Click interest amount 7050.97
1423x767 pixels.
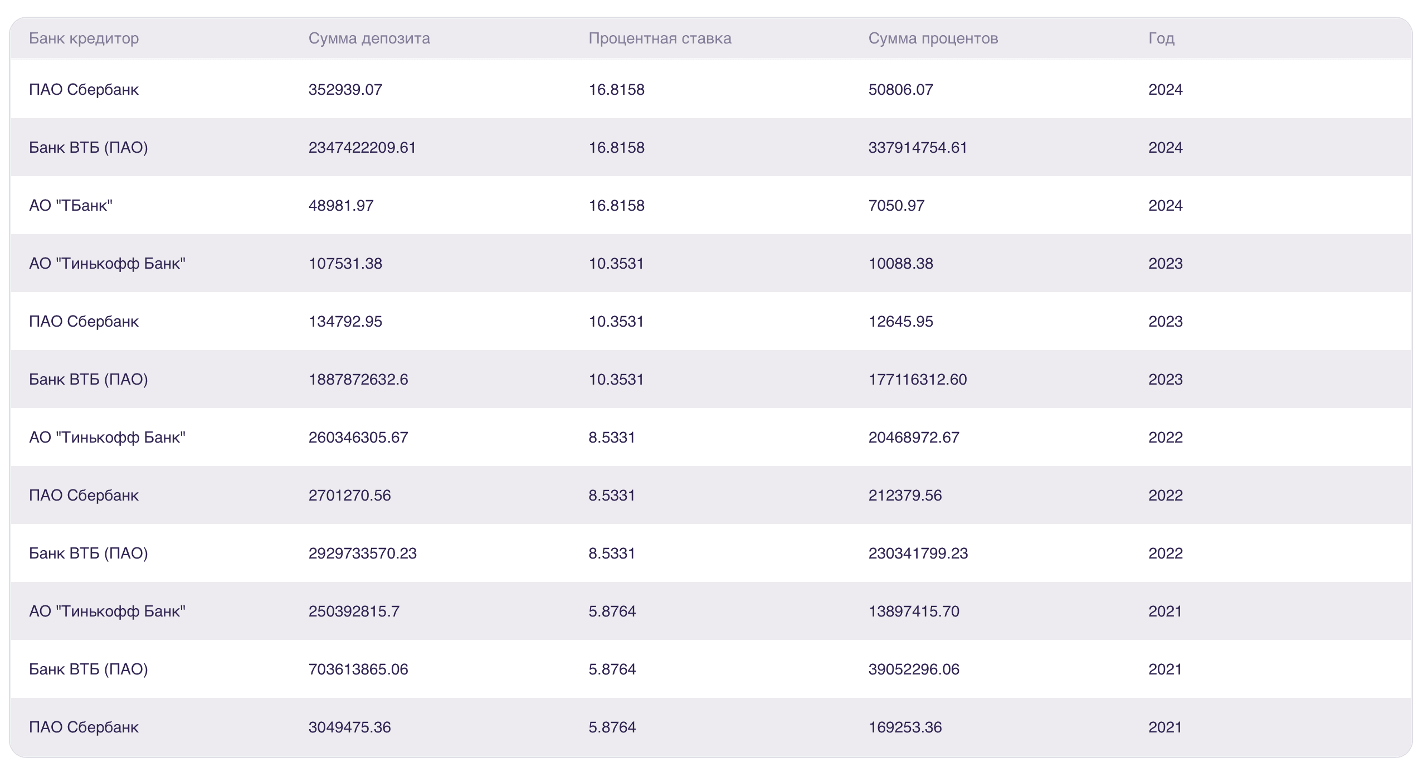(x=896, y=206)
